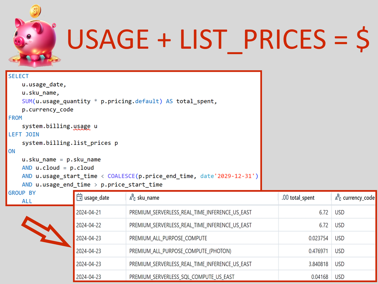
Task: Click the calendar icon in usage_date header
Action: point(79,198)
